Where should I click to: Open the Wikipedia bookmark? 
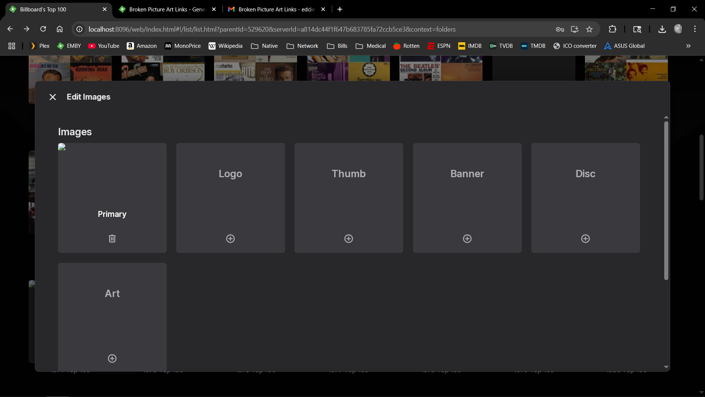[225, 46]
